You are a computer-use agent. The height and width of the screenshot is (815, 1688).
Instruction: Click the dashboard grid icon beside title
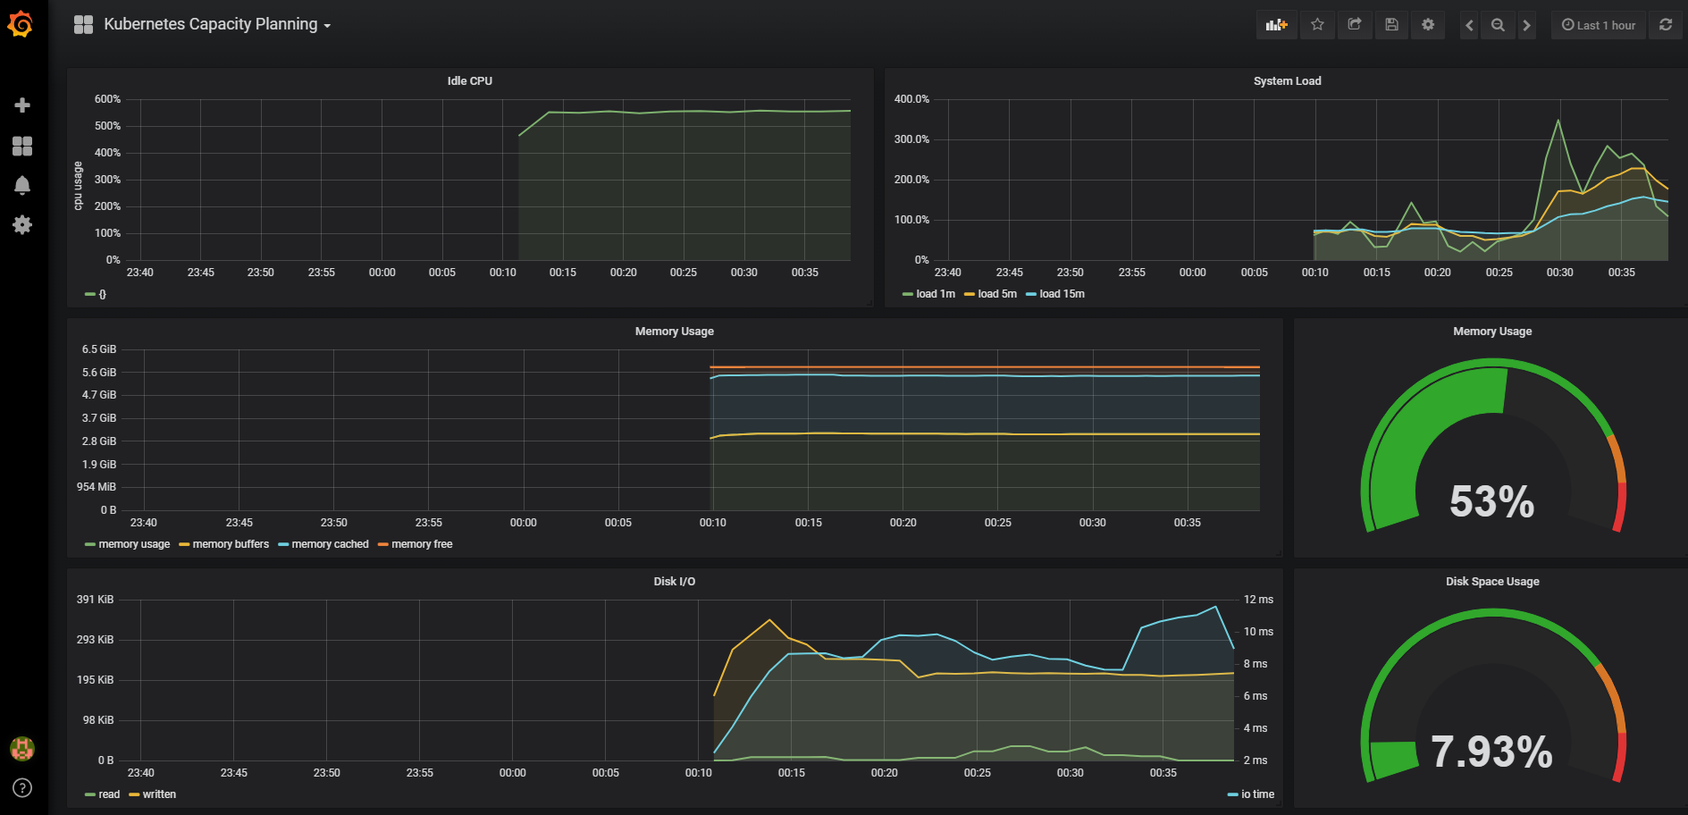[83, 25]
